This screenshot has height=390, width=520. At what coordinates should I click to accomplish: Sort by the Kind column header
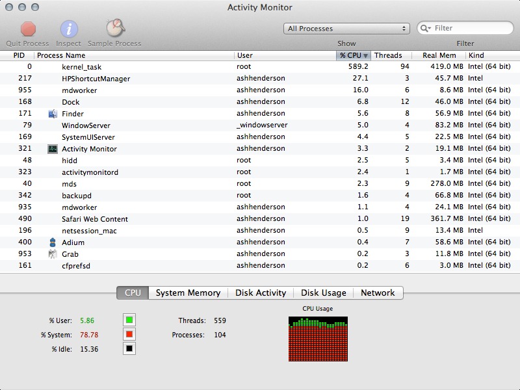pos(493,55)
